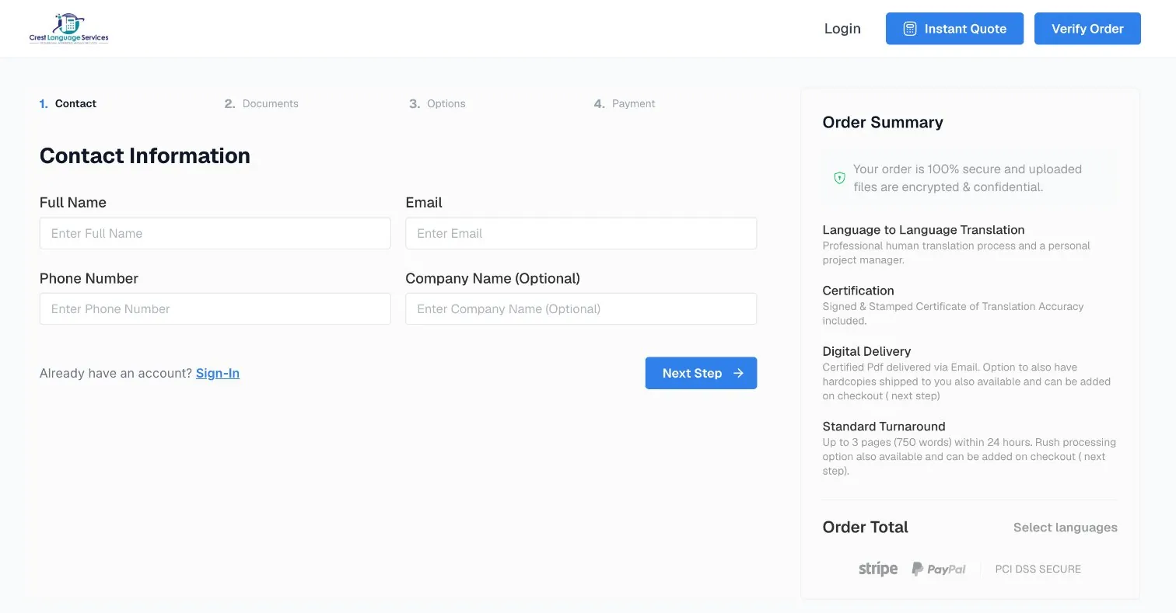Viewport: 1176px width, 613px height.
Task: Click the Instant Quote button
Action: (x=954, y=29)
